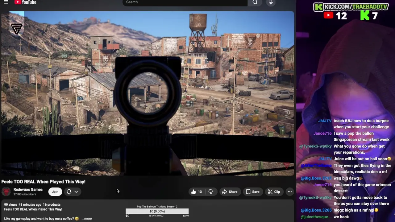Click the YouTube viewer count icon in overlay
The width and height of the screenshot is (395, 222).
click(329, 15)
